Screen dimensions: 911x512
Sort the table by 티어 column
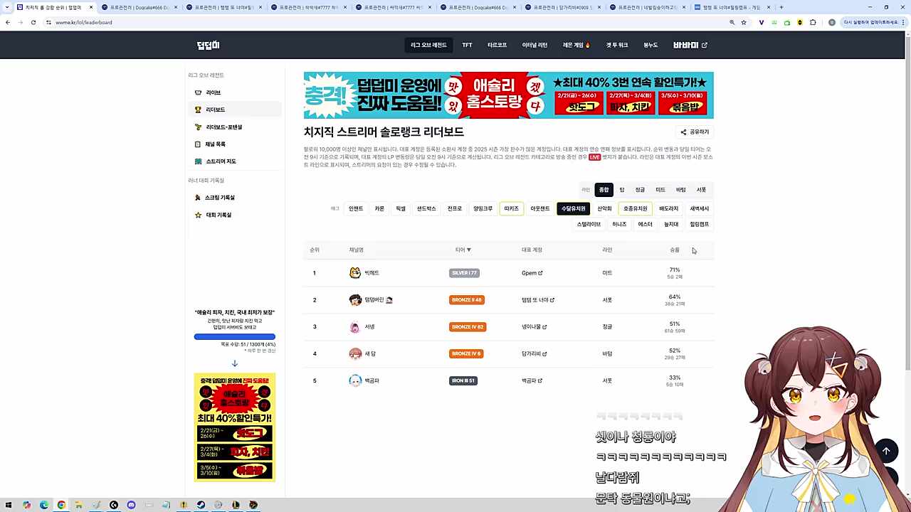coord(463,250)
